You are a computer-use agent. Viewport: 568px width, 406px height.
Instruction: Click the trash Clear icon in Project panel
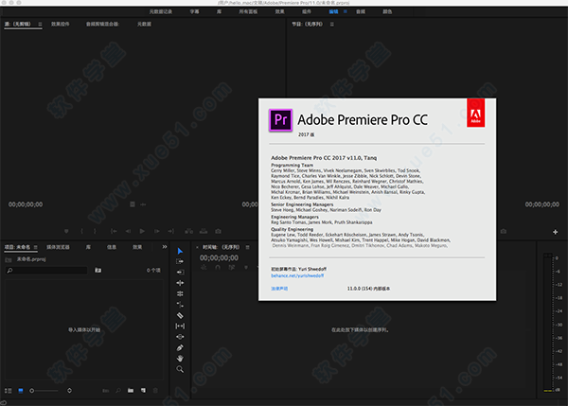click(x=156, y=391)
